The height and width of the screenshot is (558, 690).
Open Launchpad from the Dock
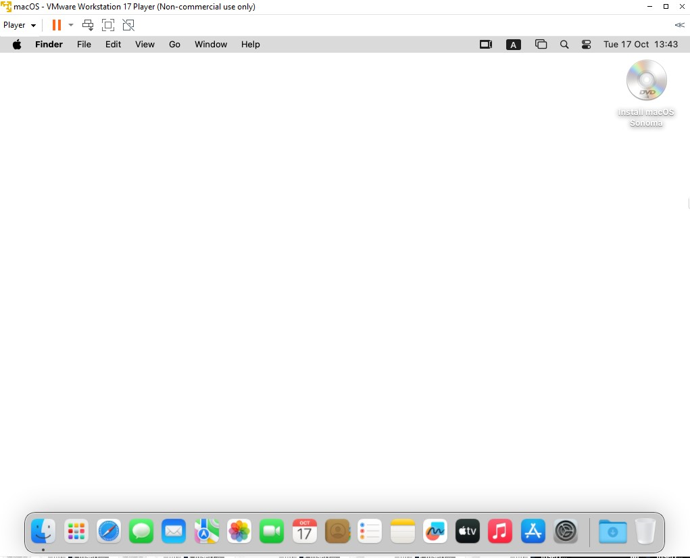tap(76, 532)
